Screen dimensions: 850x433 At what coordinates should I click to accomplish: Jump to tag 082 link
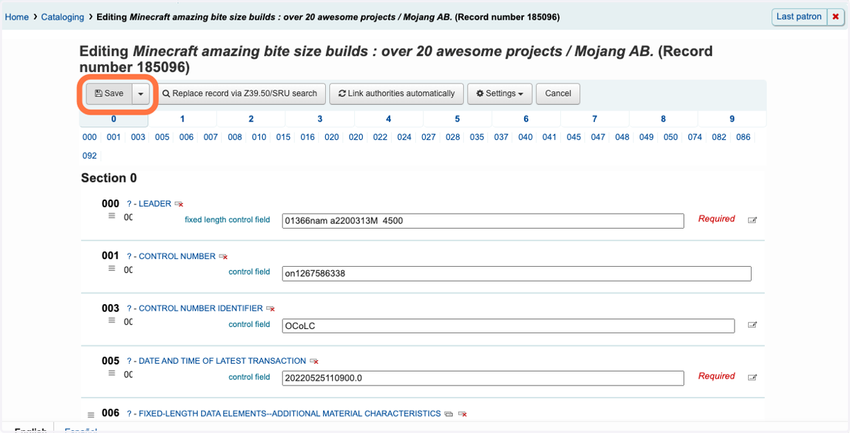719,137
